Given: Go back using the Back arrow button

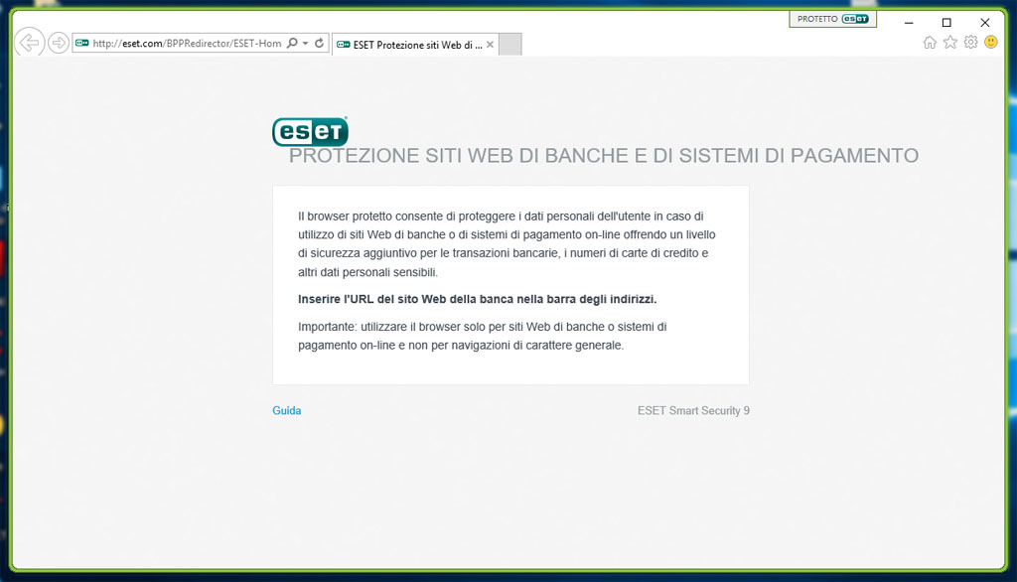Looking at the screenshot, I should click(x=29, y=42).
